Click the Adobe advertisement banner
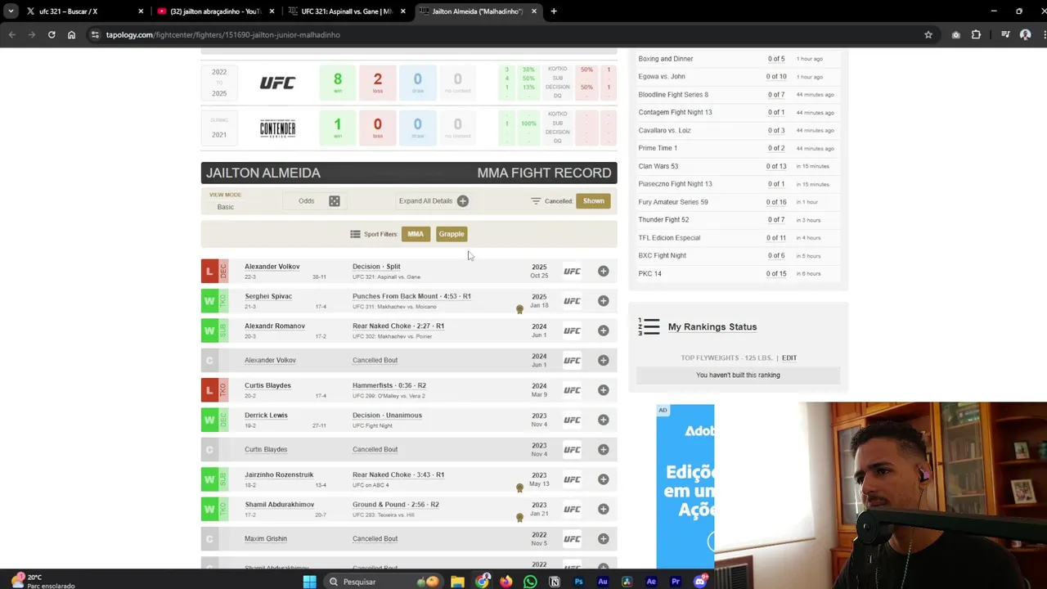 click(x=685, y=485)
